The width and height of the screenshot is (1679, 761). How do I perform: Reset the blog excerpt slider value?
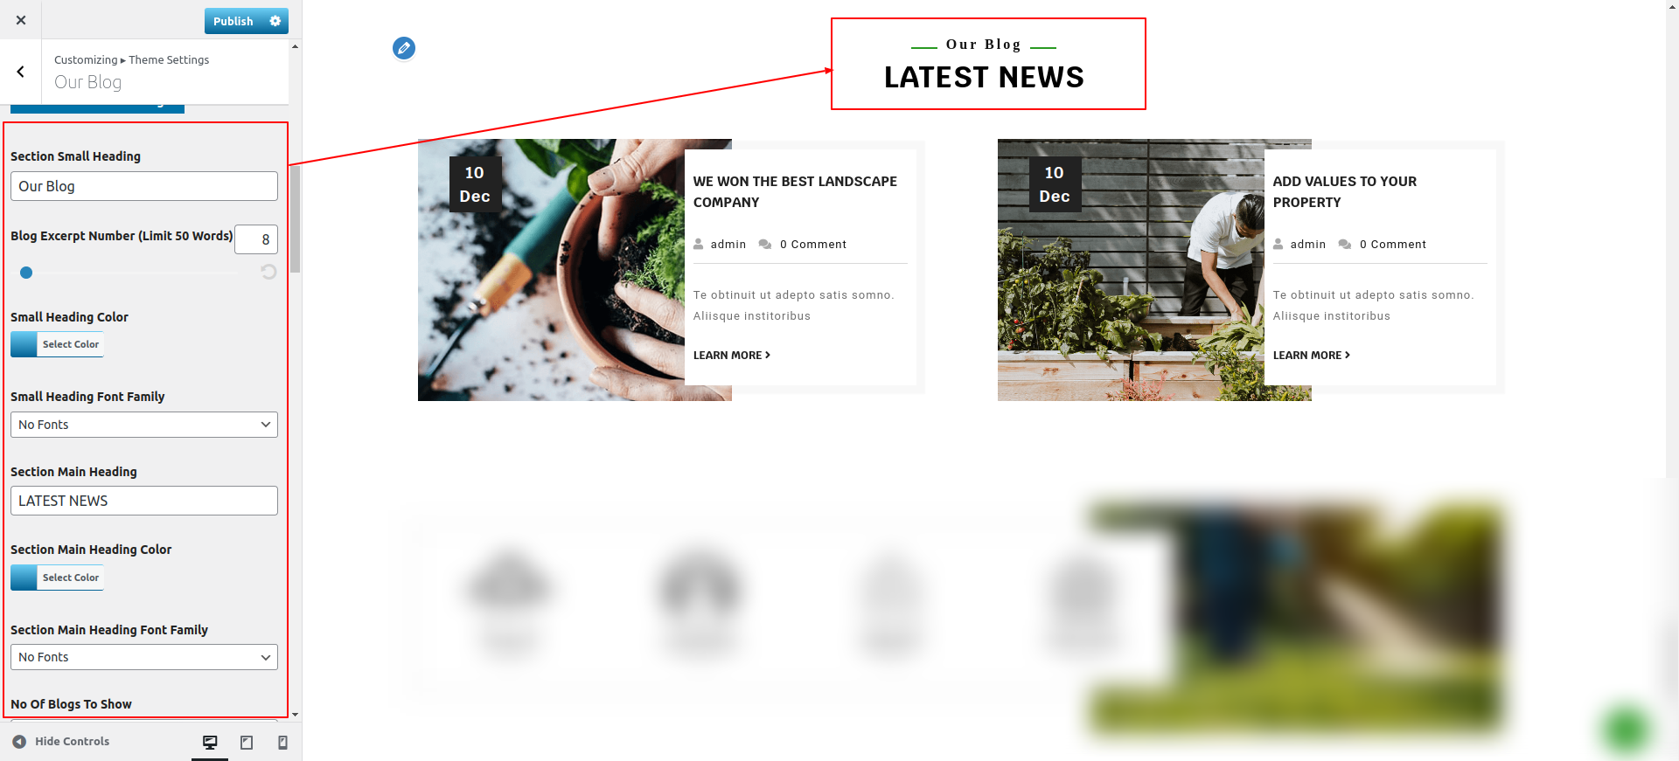point(268,272)
